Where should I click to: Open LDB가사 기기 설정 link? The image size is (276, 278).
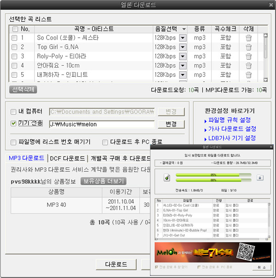(x=232, y=138)
